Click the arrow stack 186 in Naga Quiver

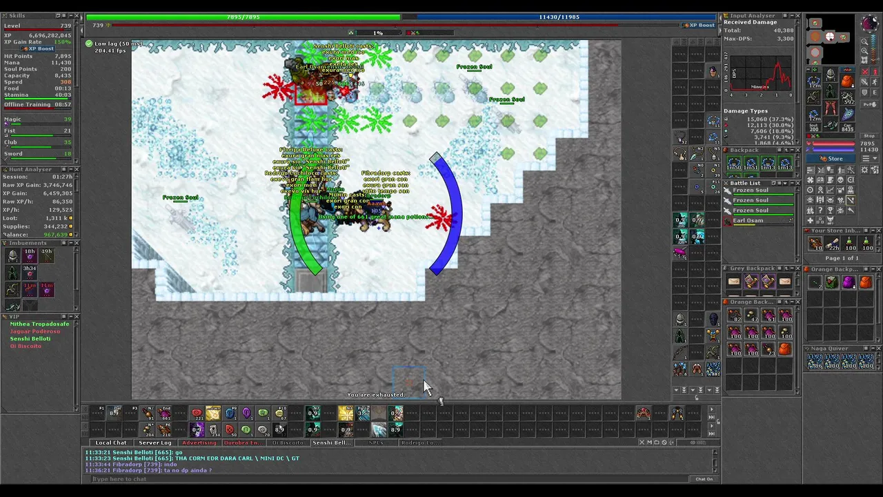click(x=815, y=362)
